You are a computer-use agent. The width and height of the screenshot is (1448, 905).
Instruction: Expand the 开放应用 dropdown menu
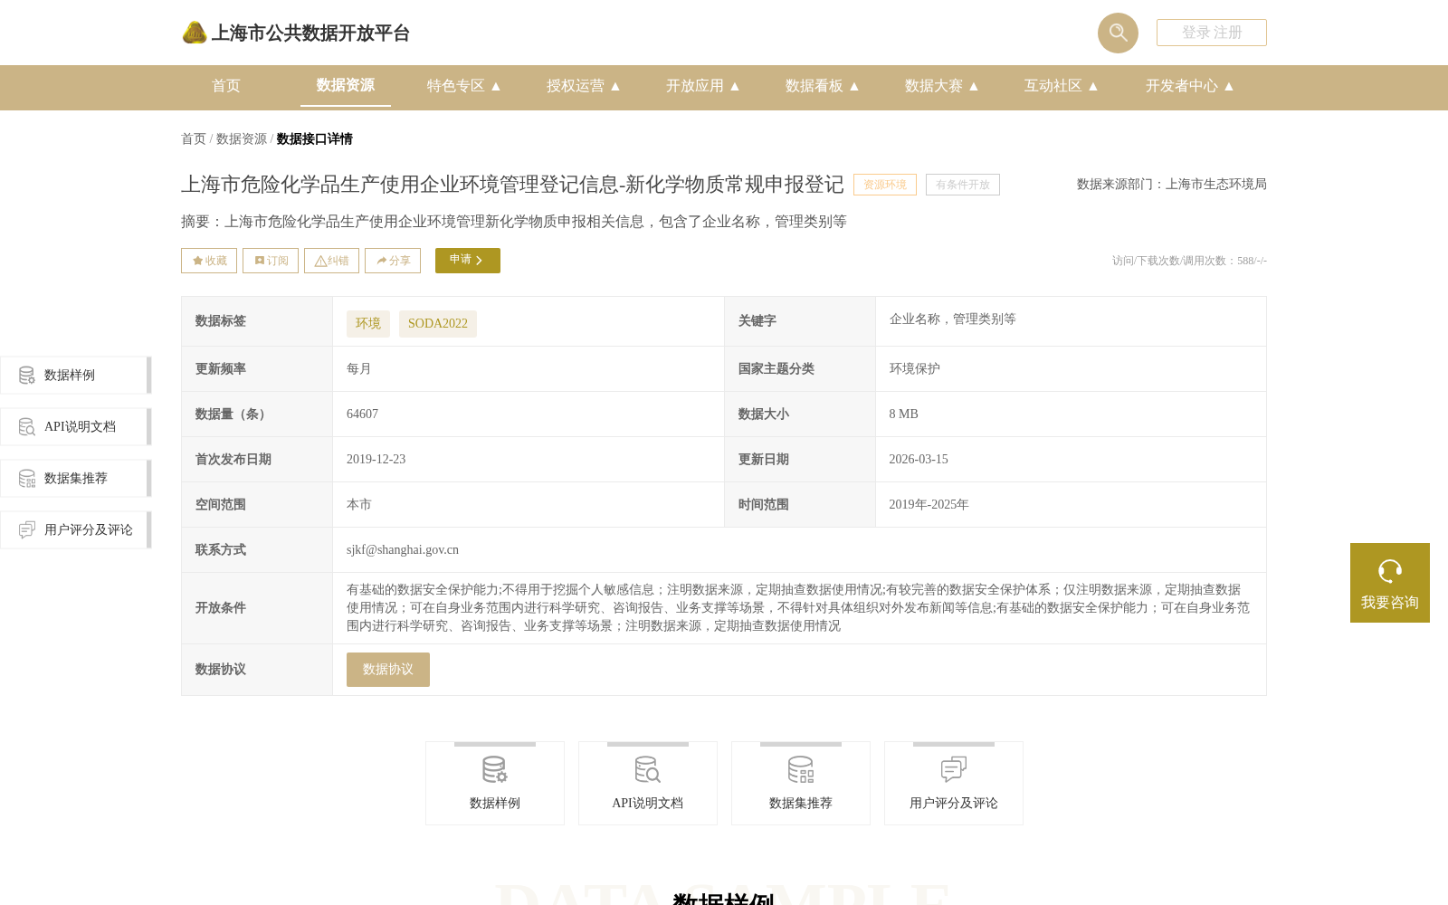702,86
